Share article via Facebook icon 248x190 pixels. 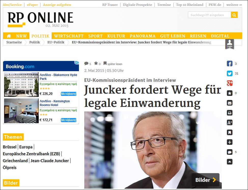click(230, 64)
